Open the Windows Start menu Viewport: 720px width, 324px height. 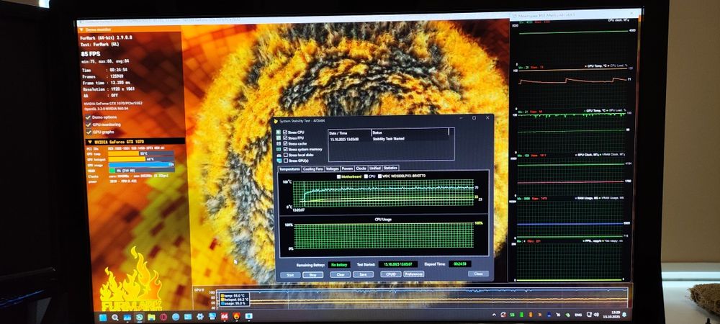(103, 318)
